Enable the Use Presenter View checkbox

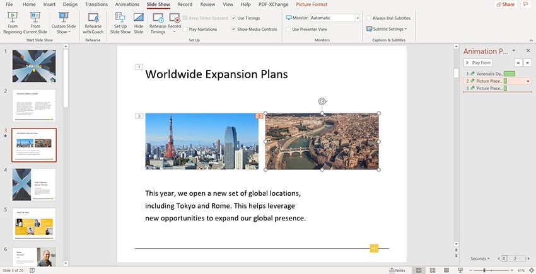289,29
